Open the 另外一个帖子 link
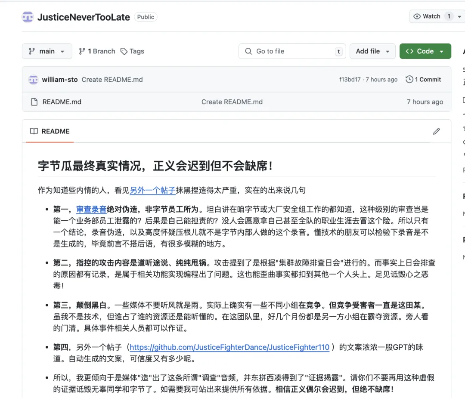Screen dimensions: 465x398 153,190
